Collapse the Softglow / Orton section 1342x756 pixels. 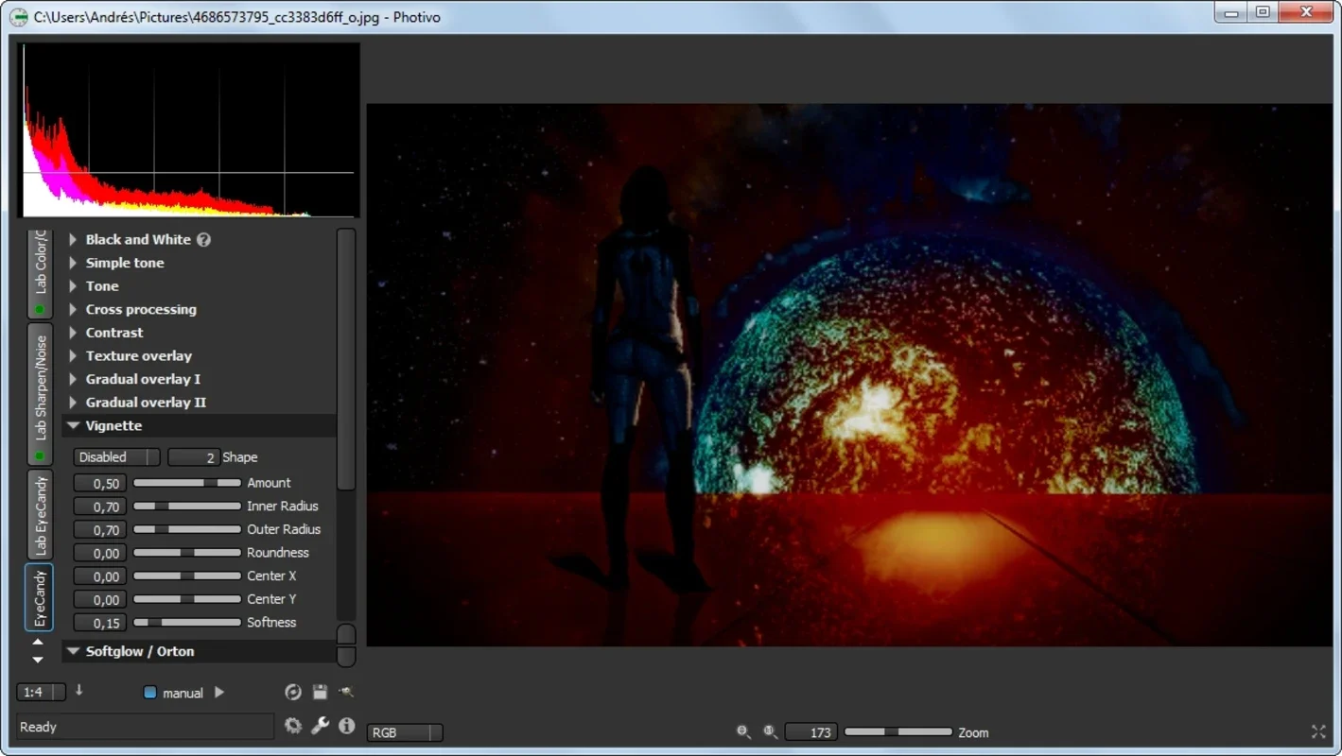(x=73, y=651)
